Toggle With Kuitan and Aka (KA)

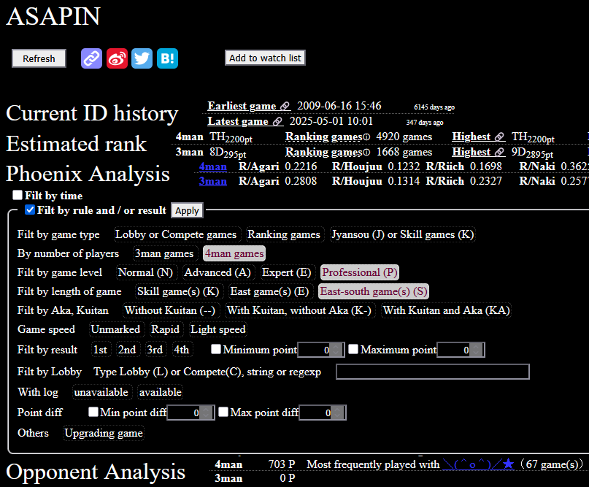pos(446,310)
